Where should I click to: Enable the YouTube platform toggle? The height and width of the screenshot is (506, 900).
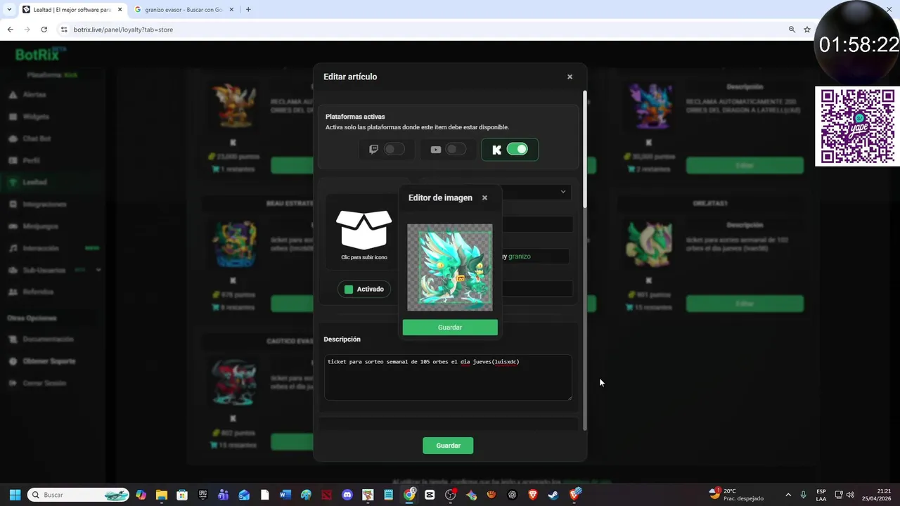pyautogui.click(x=456, y=149)
